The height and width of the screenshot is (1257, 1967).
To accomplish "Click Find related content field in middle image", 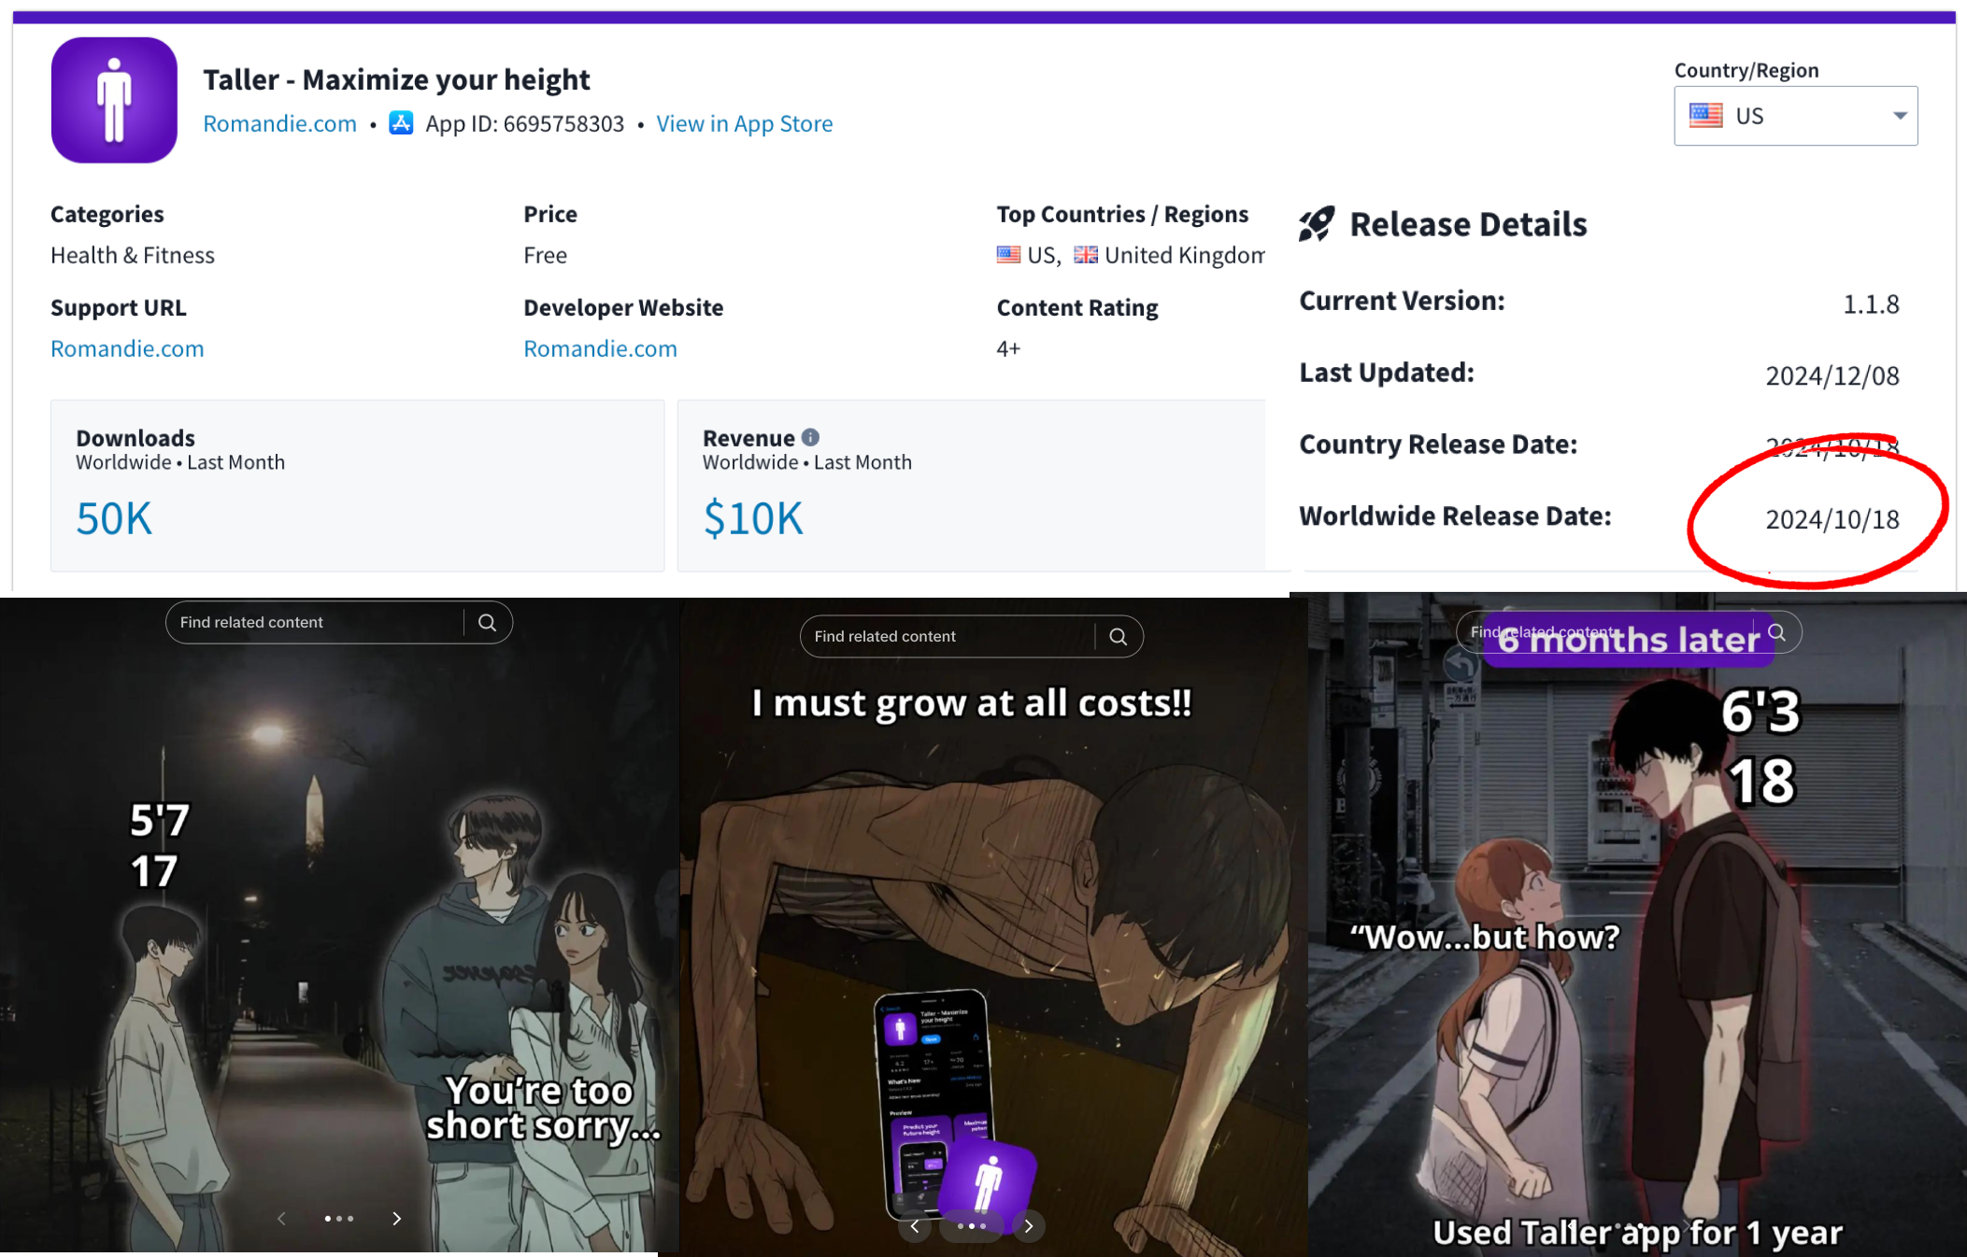I will [x=948, y=637].
